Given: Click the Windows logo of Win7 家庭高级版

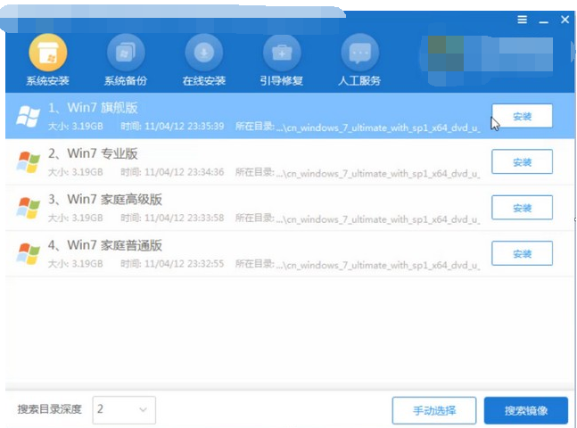Looking at the screenshot, I should [28, 208].
